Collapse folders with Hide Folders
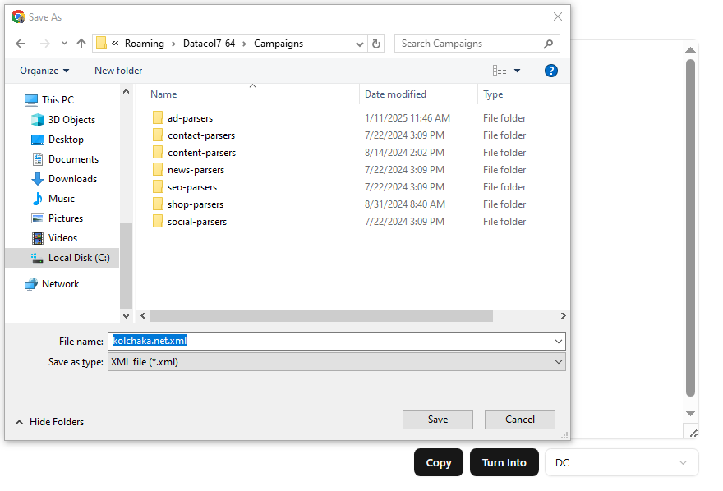 point(50,422)
